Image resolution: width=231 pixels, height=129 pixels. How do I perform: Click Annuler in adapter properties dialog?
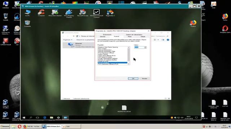(144, 78)
